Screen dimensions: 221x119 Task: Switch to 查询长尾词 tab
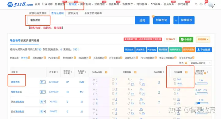(57, 13)
